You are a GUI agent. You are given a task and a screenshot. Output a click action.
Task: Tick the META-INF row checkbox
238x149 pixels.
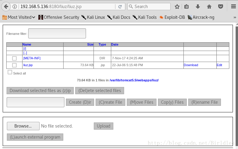pos(14,58)
